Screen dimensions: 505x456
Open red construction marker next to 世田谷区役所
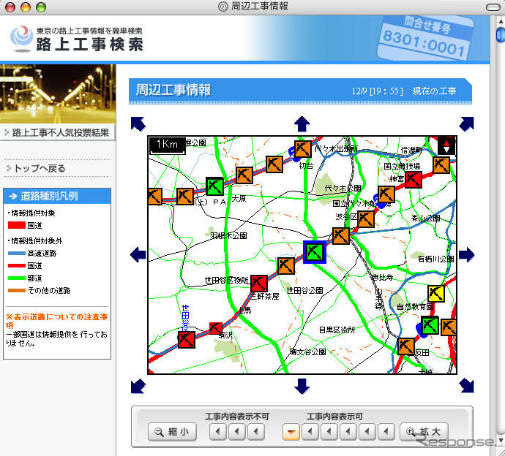[x=259, y=283]
